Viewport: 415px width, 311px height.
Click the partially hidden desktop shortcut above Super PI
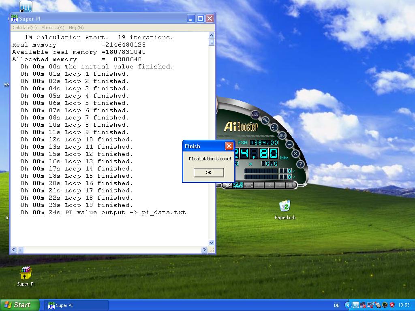(x=26, y=6)
